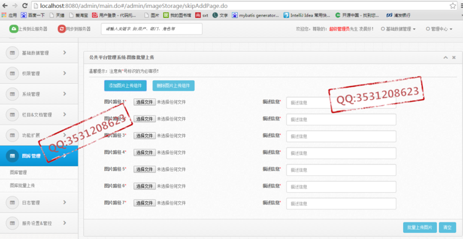Expand the 栏目&文档管理 chevron
463x239 pixels.
[x=64, y=115]
